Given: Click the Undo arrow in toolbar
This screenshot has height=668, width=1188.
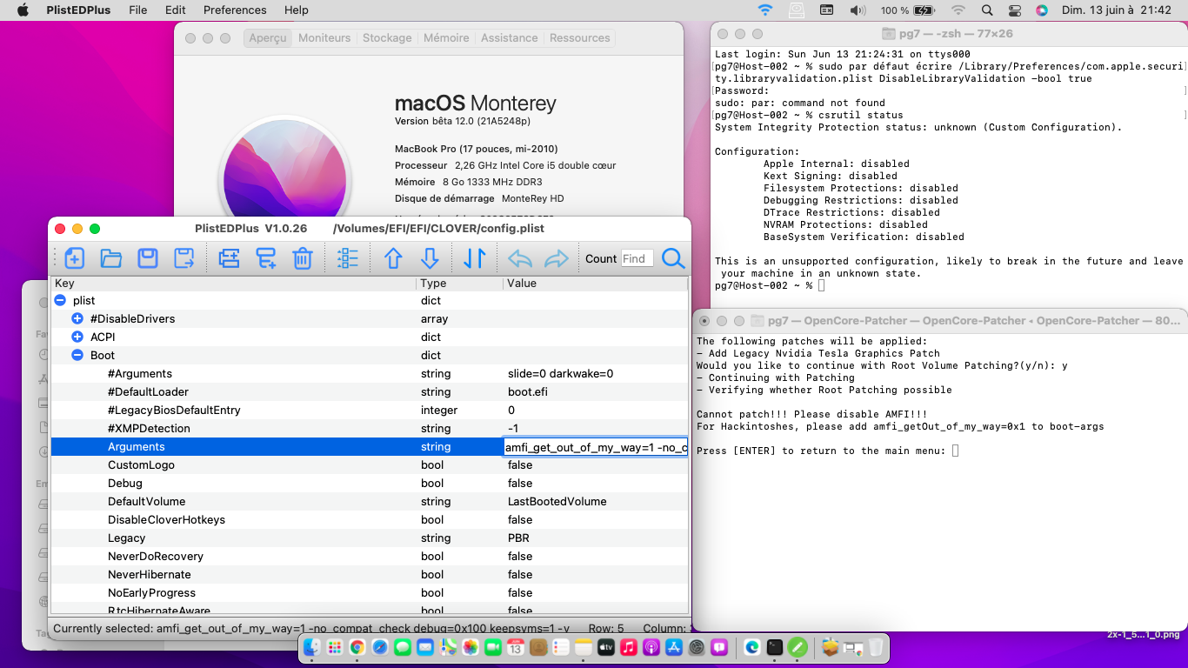Looking at the screenshot, I should 519,258.
